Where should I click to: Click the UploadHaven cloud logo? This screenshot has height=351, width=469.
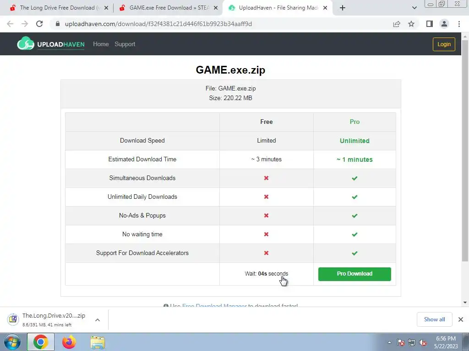pyautogui.click(x=26, y=44)
